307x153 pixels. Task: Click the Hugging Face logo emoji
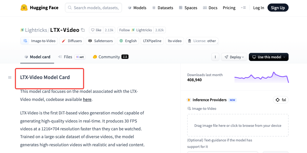click(24, 8)
